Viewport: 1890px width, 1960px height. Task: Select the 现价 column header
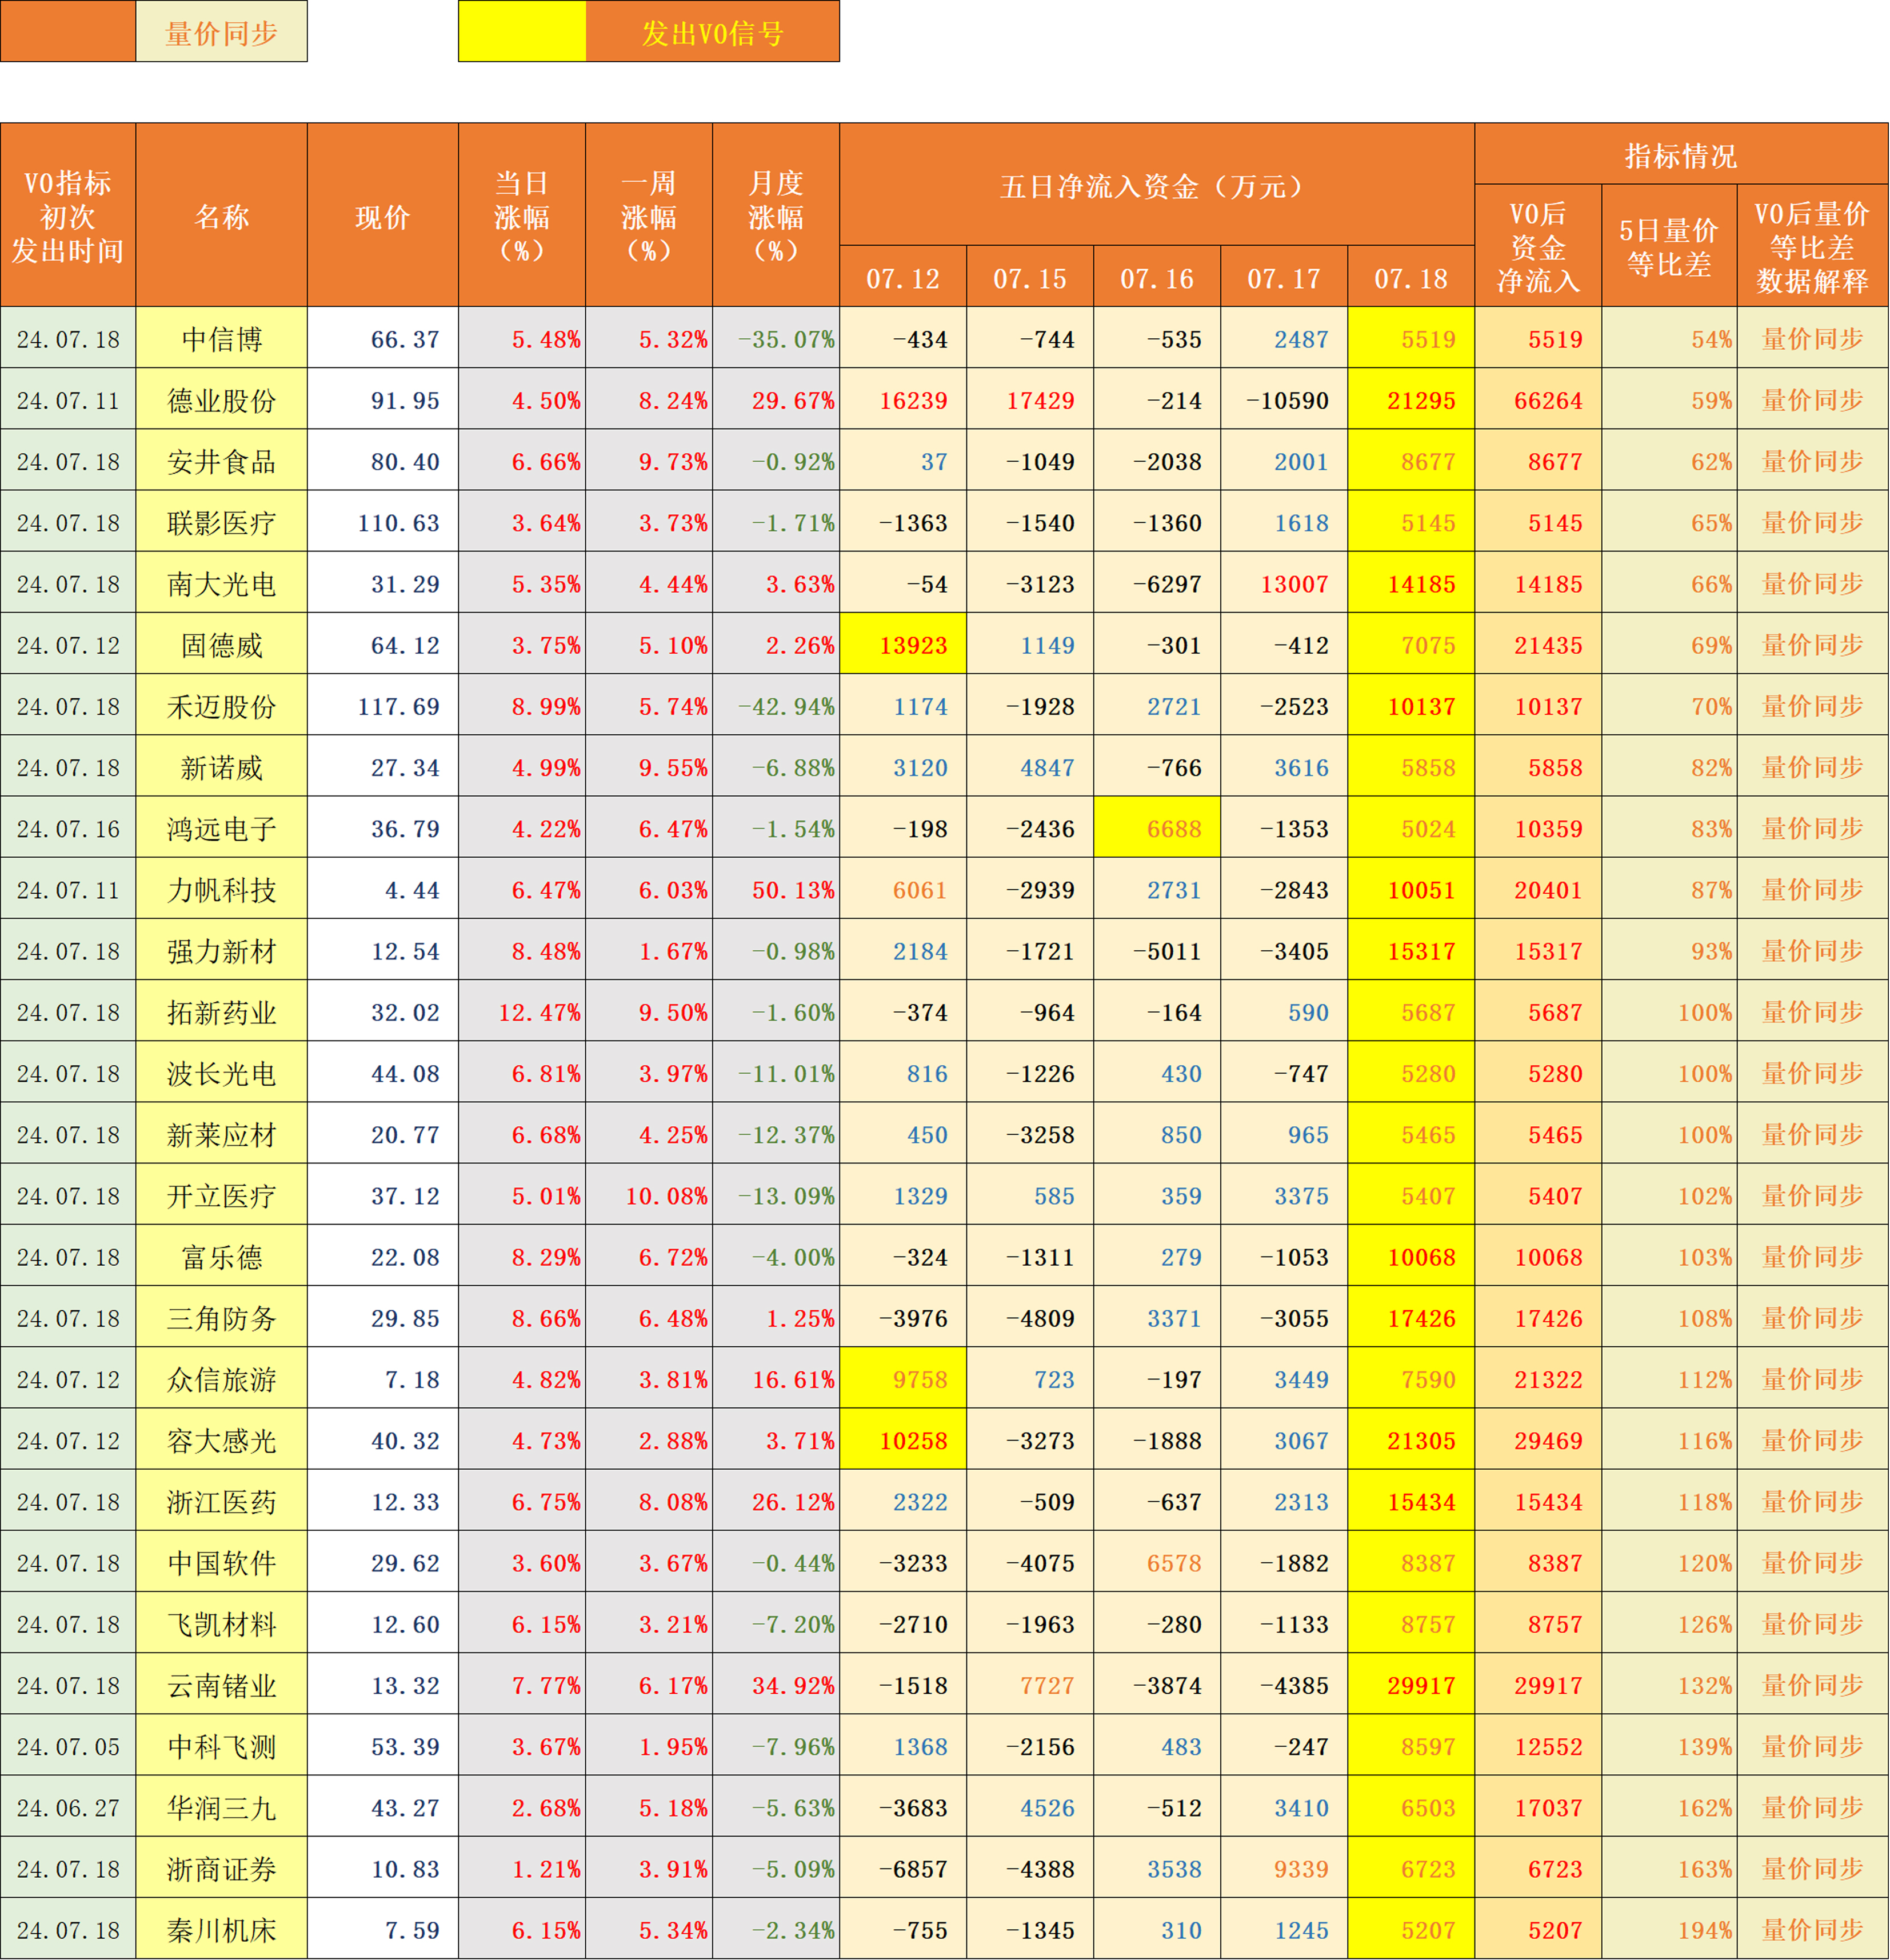[x=383, y=215]
